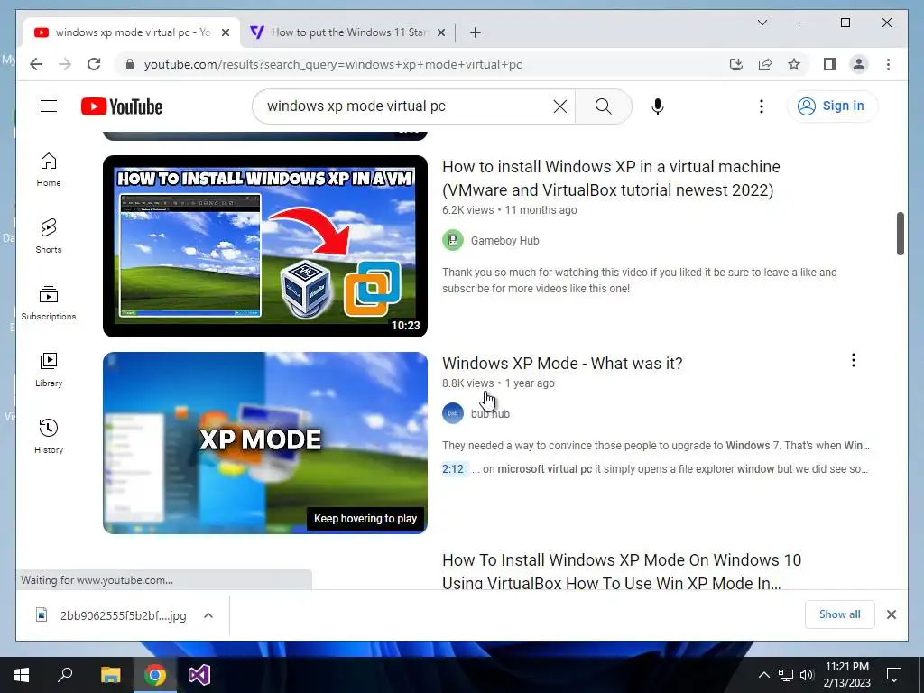Share this page from the address bar
This screenshot has height=693, width=924.
coord(765,64)
